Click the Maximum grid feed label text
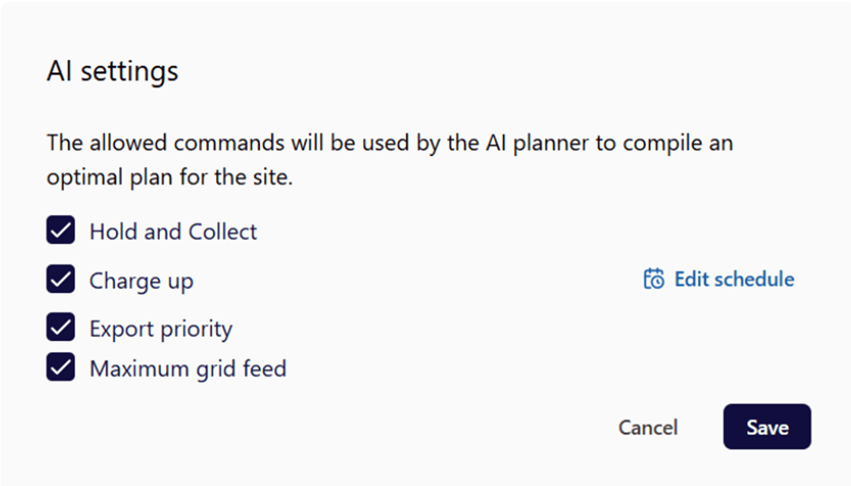The width and height of the screenshot is (851, 486). pyautogui.click(x=188, y=369)
